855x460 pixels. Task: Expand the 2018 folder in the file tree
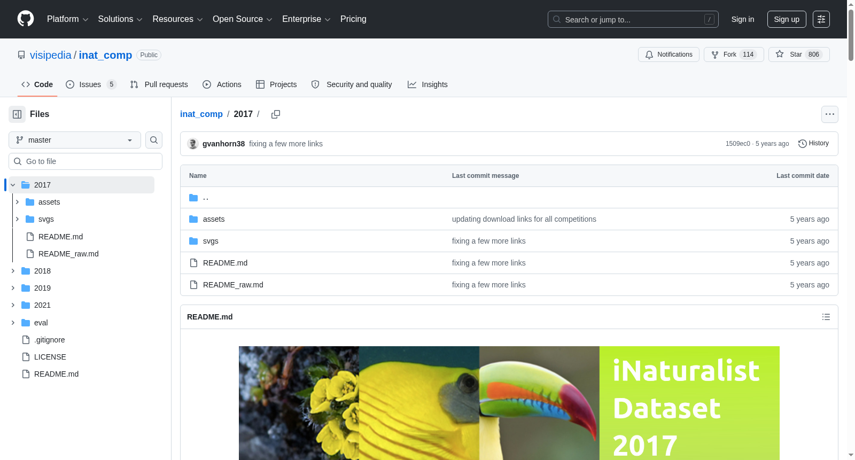[13, 271]
